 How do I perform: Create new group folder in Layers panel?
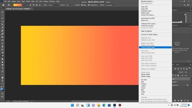point(181,101)
